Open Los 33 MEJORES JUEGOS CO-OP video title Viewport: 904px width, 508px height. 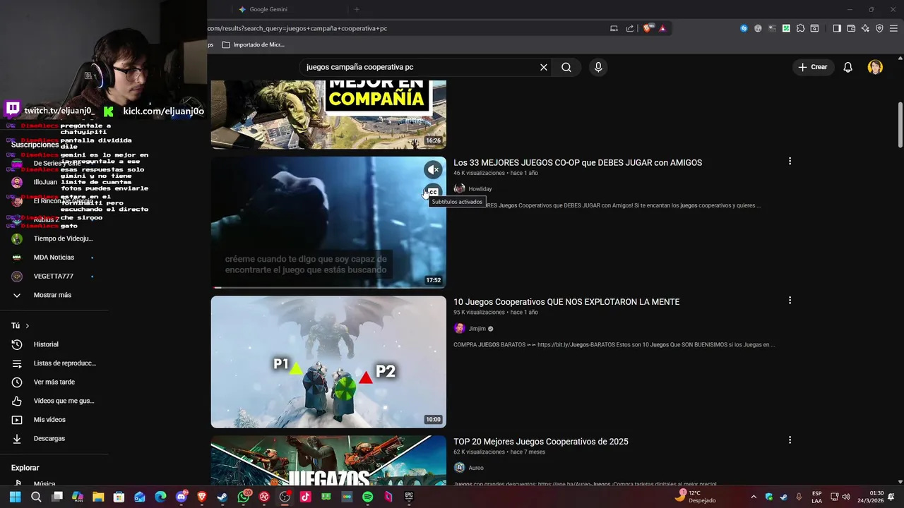(x=578, y=162)
